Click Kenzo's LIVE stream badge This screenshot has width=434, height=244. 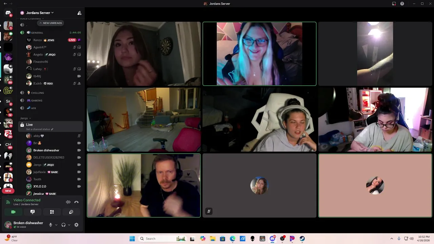(72, 40)
